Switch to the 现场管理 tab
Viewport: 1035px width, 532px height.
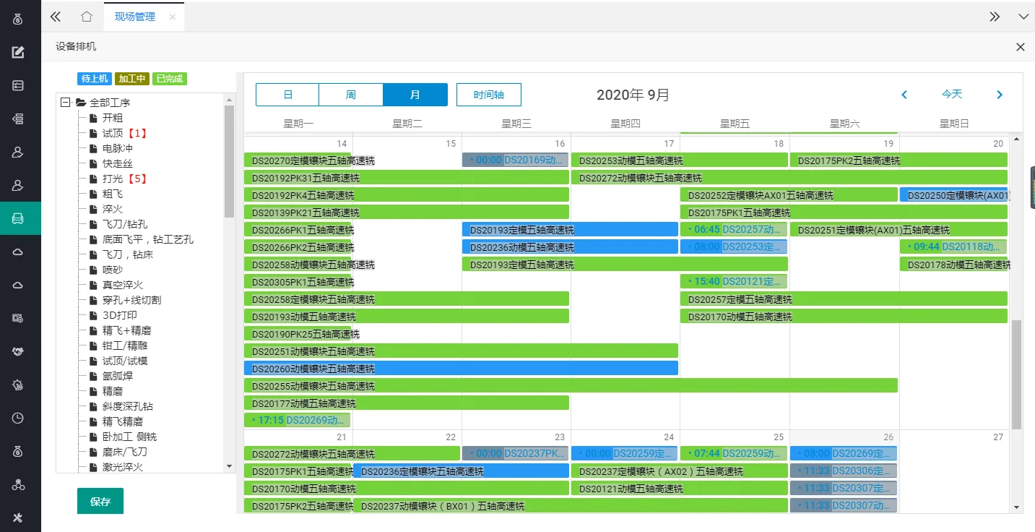point(135,17)
